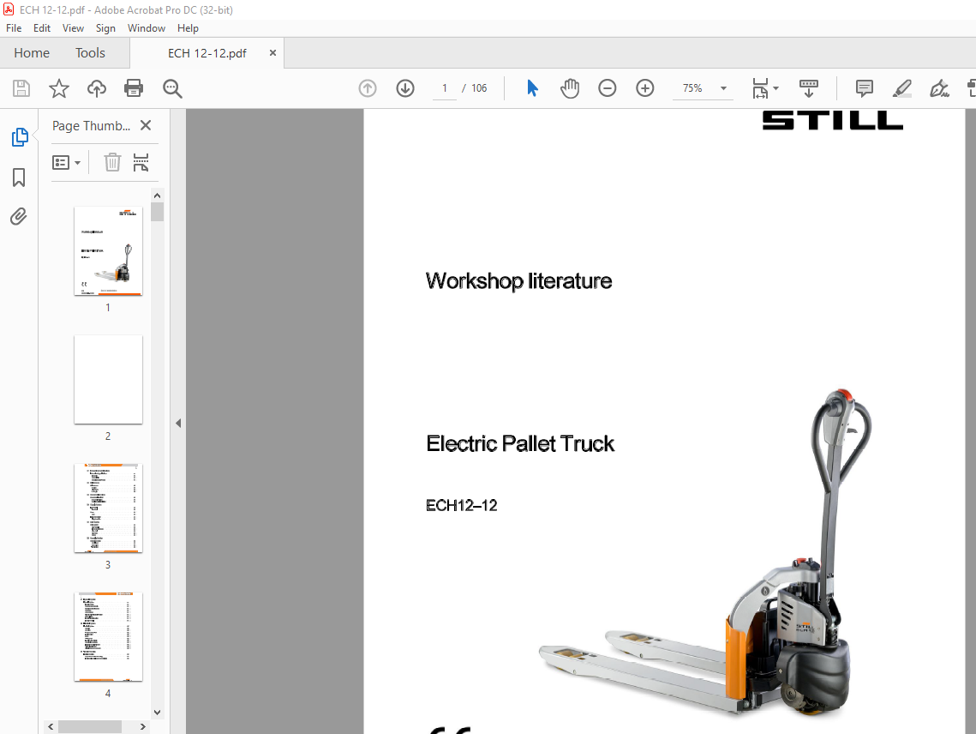Select the arrow Selection tool

coord(532,88)
